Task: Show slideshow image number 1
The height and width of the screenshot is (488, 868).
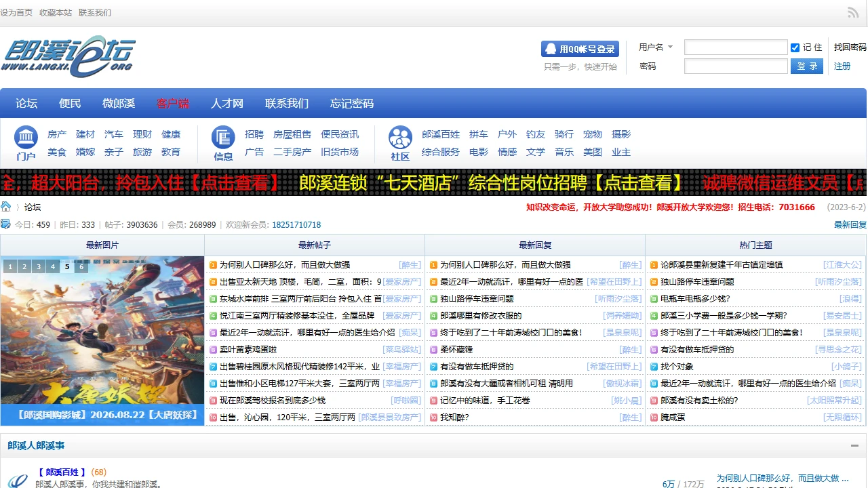Action: pos(10,267)
